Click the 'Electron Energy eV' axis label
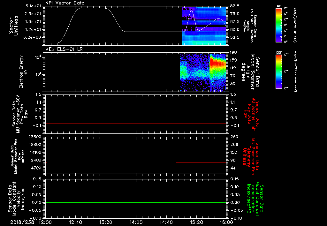This screenshot has width=327, height=226. point(23,72)
